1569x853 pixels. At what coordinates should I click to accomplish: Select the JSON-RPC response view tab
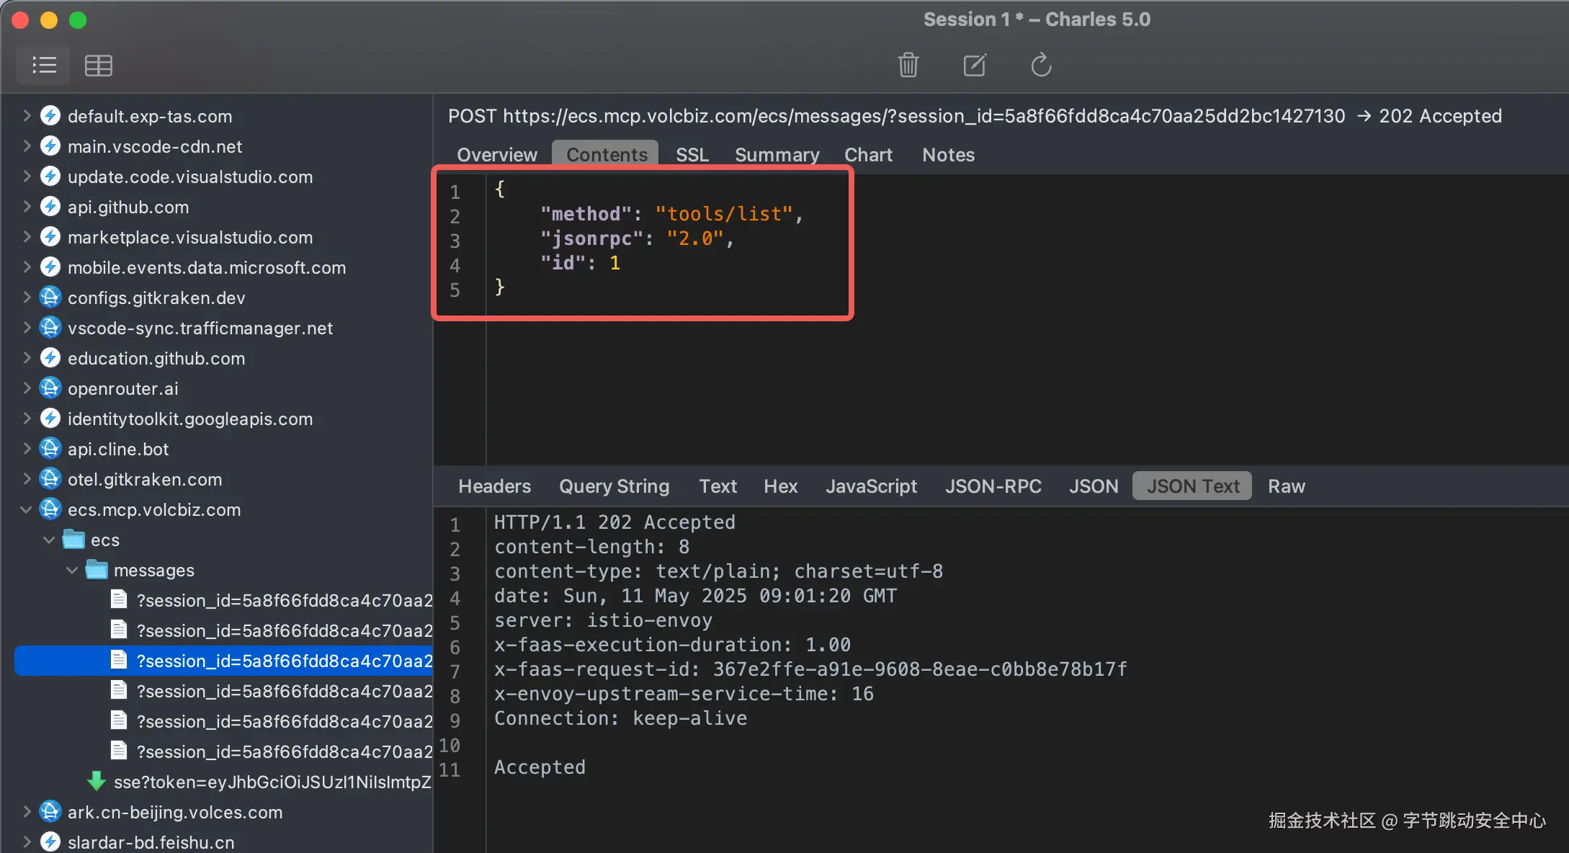click(993, 486)
